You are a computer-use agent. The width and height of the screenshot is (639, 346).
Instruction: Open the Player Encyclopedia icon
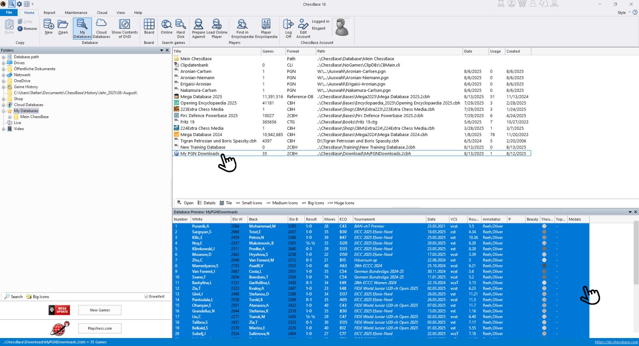point(266,28)
